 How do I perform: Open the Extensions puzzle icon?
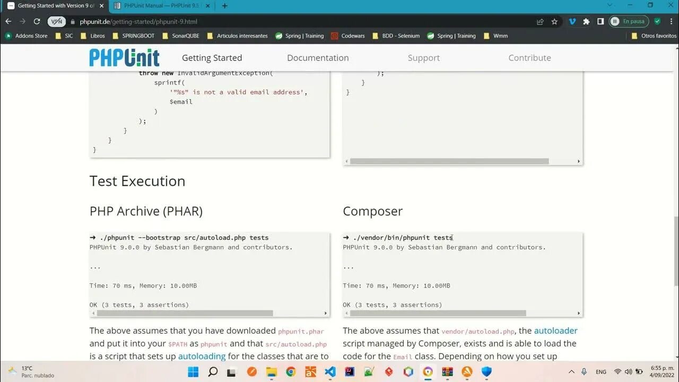[x=586, y=22]
